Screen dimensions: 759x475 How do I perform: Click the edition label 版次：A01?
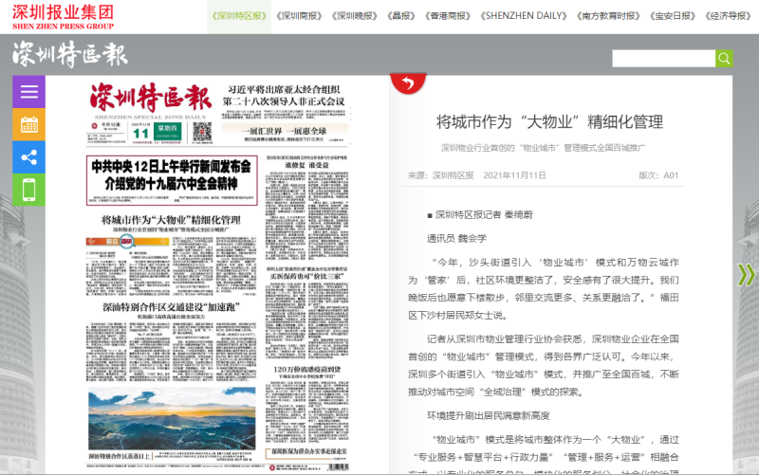click(x=658, y=175)
